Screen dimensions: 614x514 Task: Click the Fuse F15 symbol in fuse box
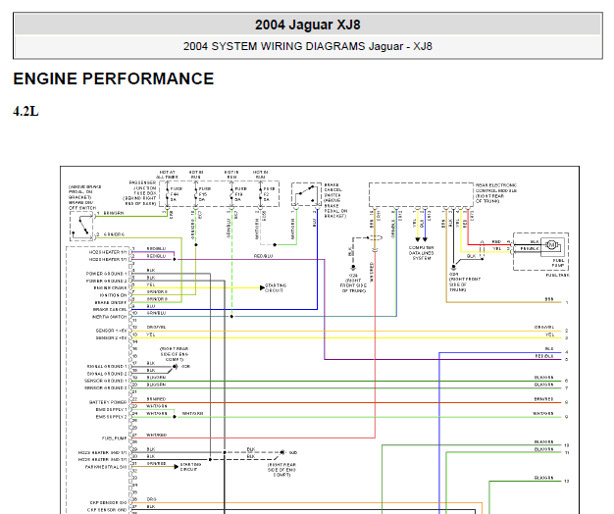coord(196,194)
